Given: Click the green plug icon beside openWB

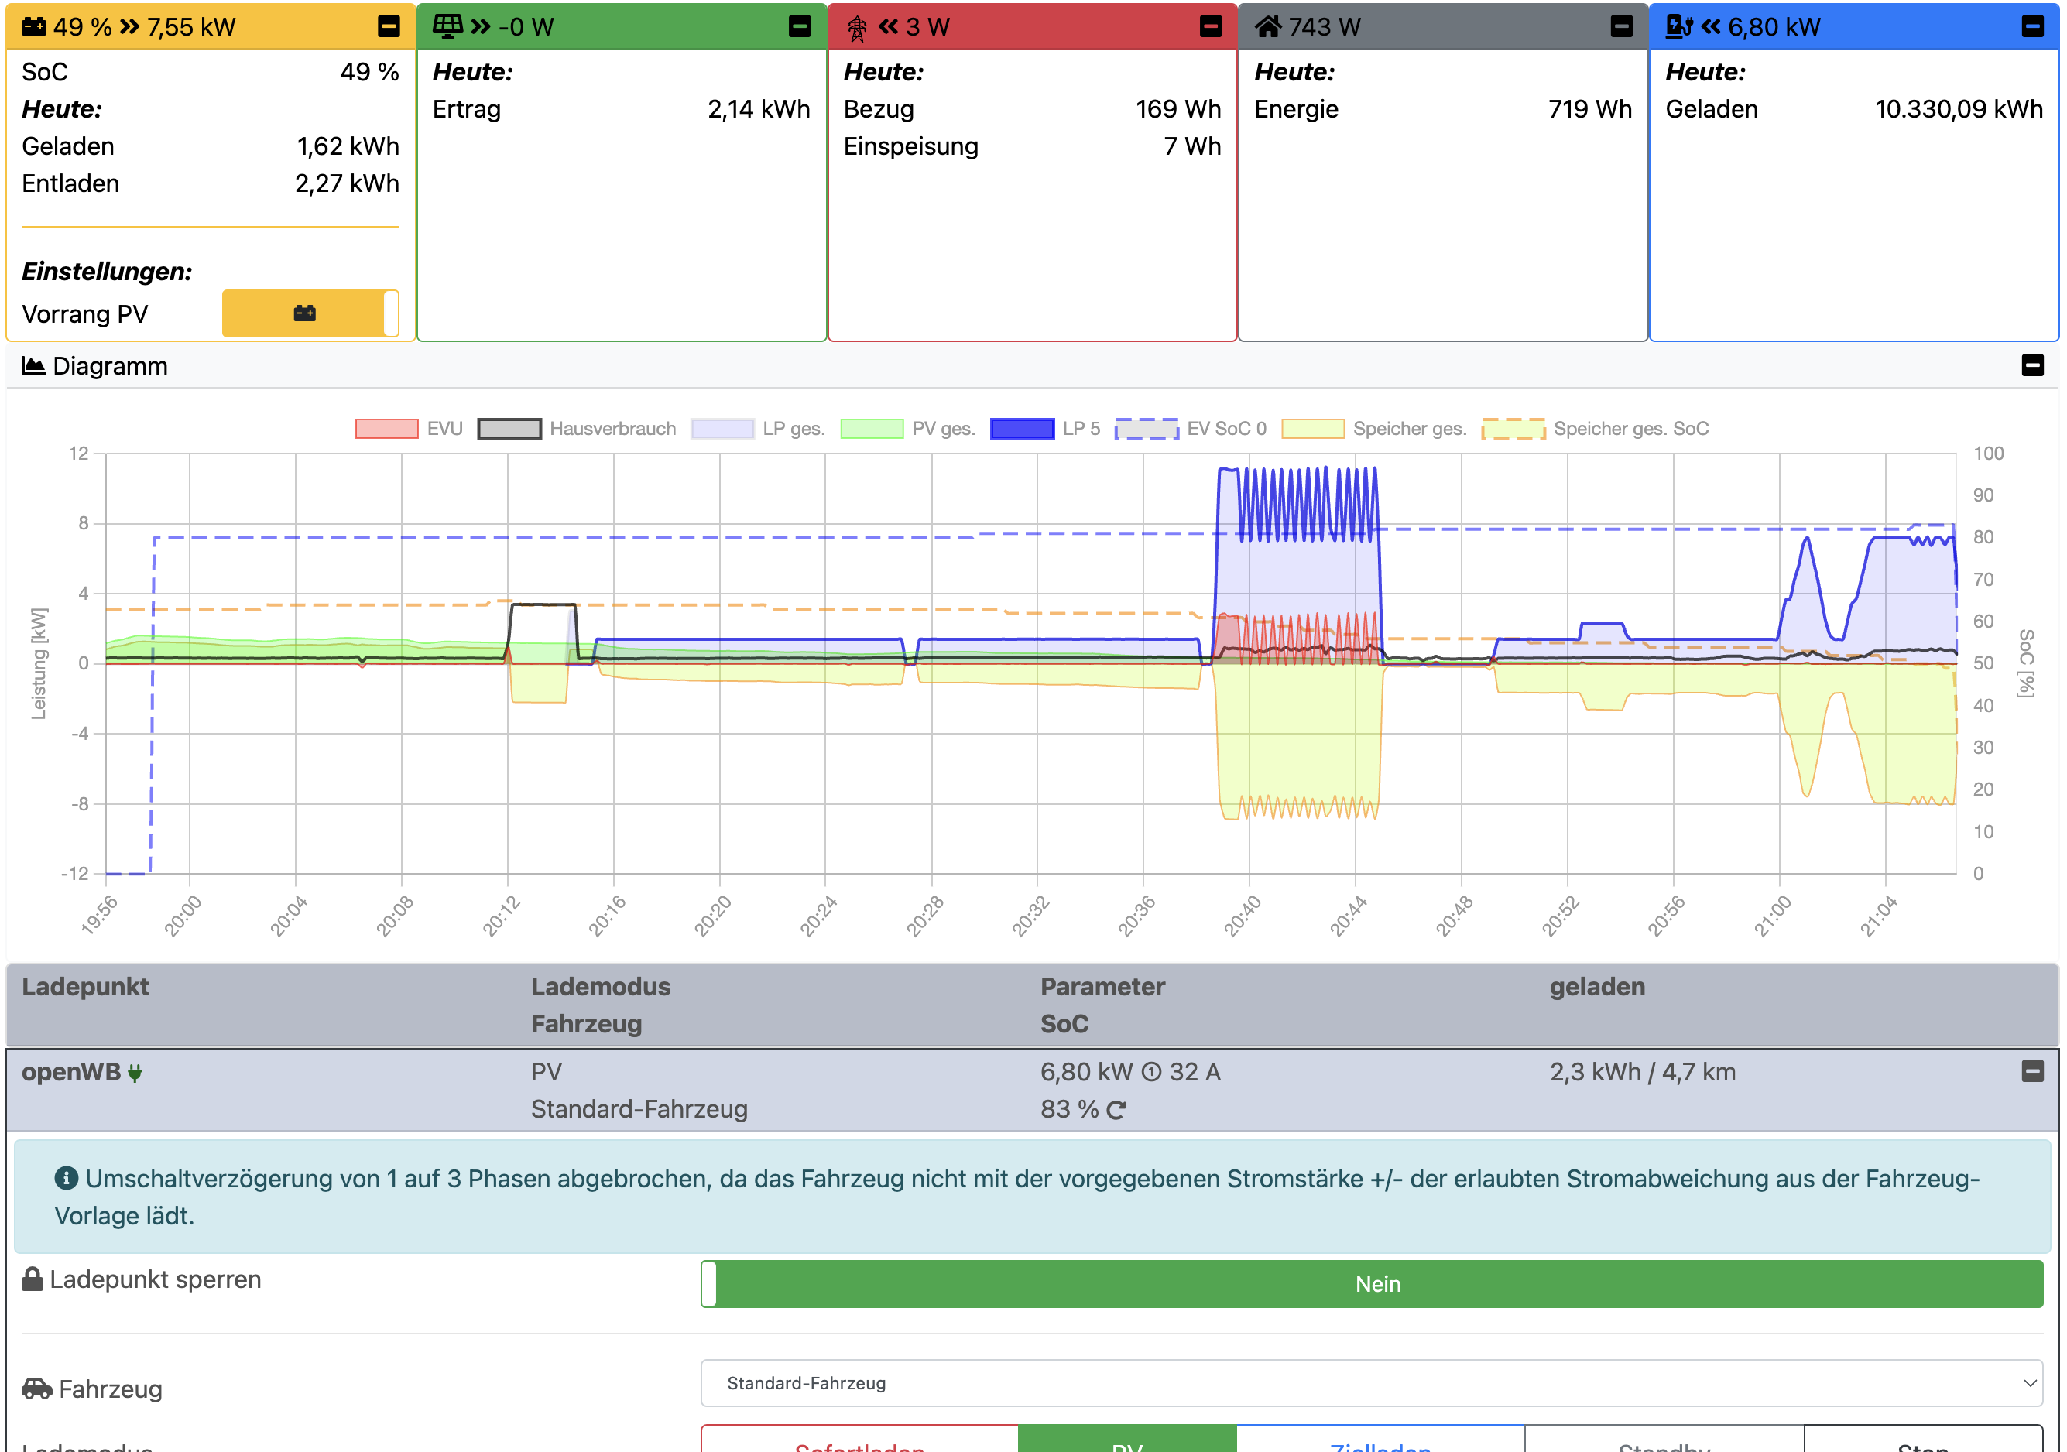Looking at the screenshot, I should [x=135, y=1073].
